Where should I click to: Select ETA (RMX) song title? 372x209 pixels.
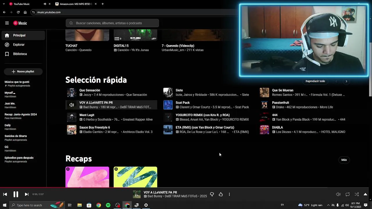click(x=205, y=127)
